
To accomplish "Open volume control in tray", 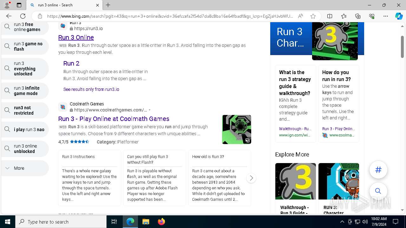I will (365, 222).
